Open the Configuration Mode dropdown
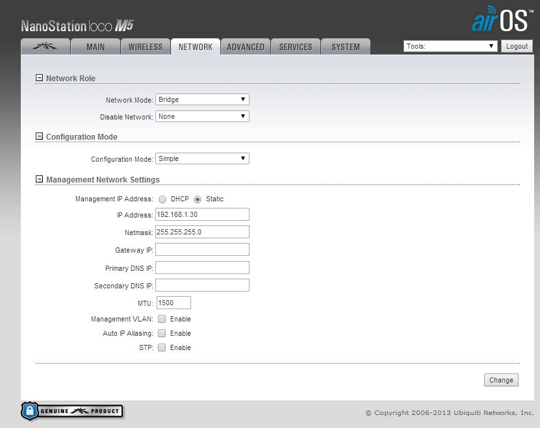 pos(202,158)
